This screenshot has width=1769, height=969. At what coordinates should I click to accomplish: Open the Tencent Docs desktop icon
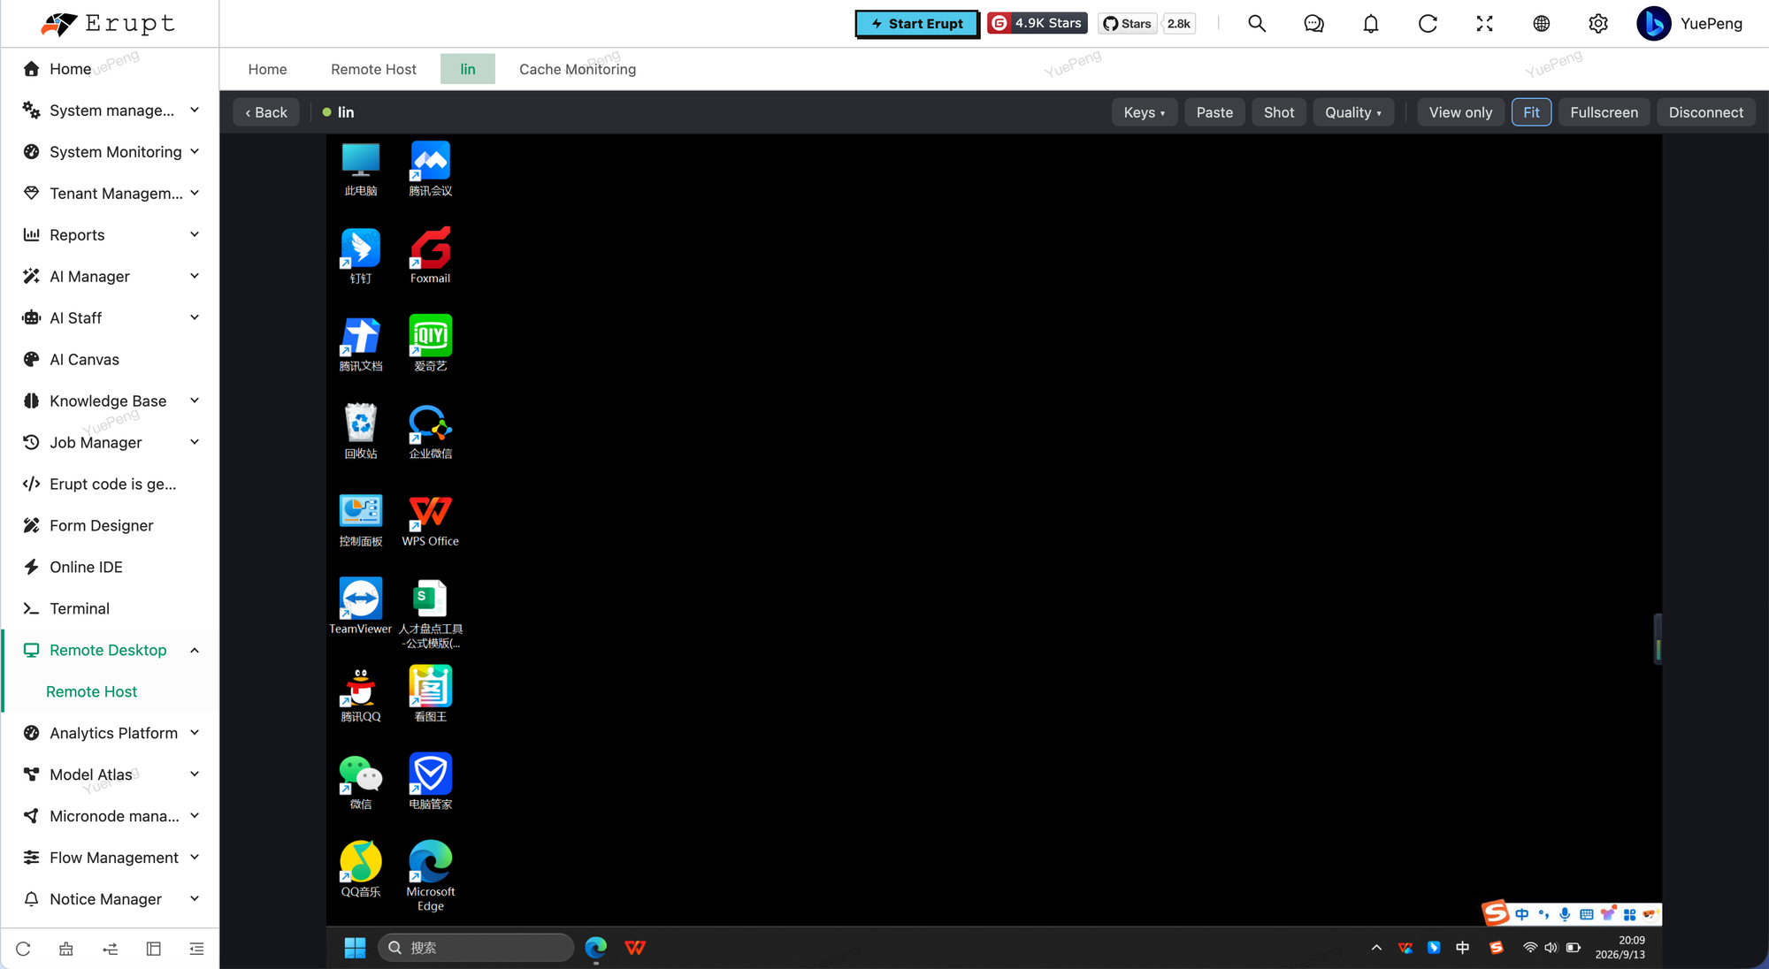click(x=361, y=343)
